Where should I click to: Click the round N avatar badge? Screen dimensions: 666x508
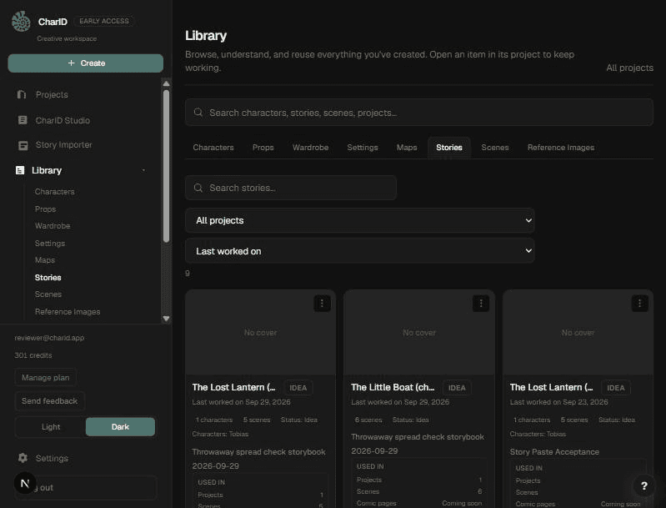(x=25, y=483)
